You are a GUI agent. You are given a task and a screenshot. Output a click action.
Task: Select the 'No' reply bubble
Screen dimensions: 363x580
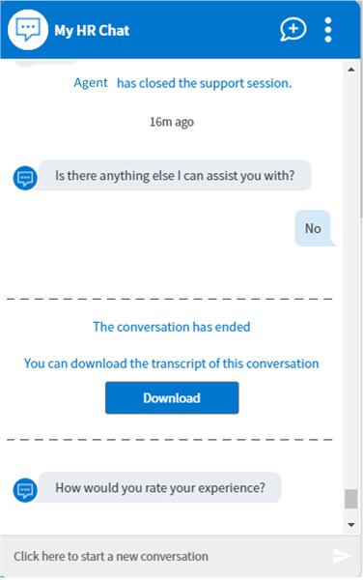click(313, 228)
